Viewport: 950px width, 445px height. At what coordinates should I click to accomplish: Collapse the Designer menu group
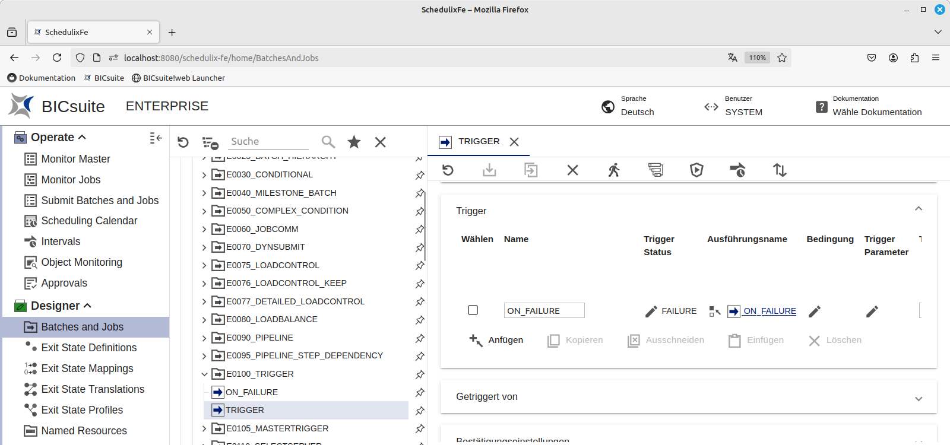pos(87,306)
